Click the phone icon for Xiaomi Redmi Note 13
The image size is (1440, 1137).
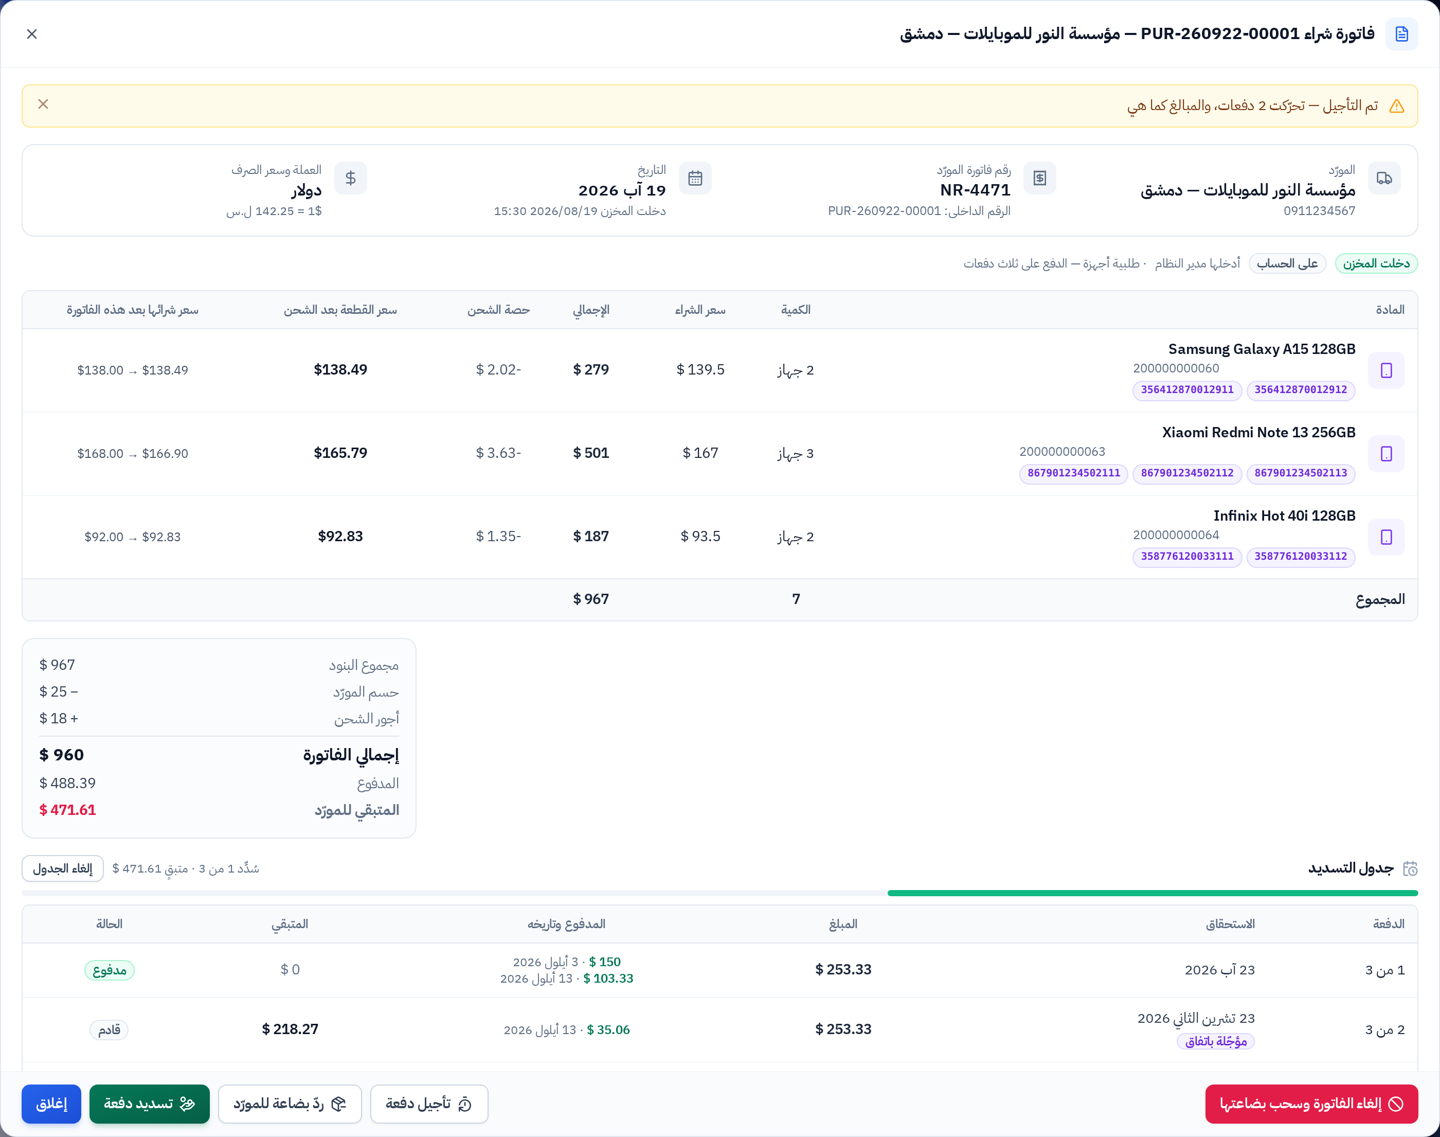[x=1386, y=453]
